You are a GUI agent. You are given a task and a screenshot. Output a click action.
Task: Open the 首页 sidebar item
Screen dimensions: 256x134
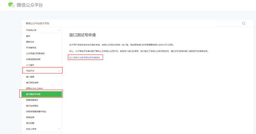click(28, 36)
